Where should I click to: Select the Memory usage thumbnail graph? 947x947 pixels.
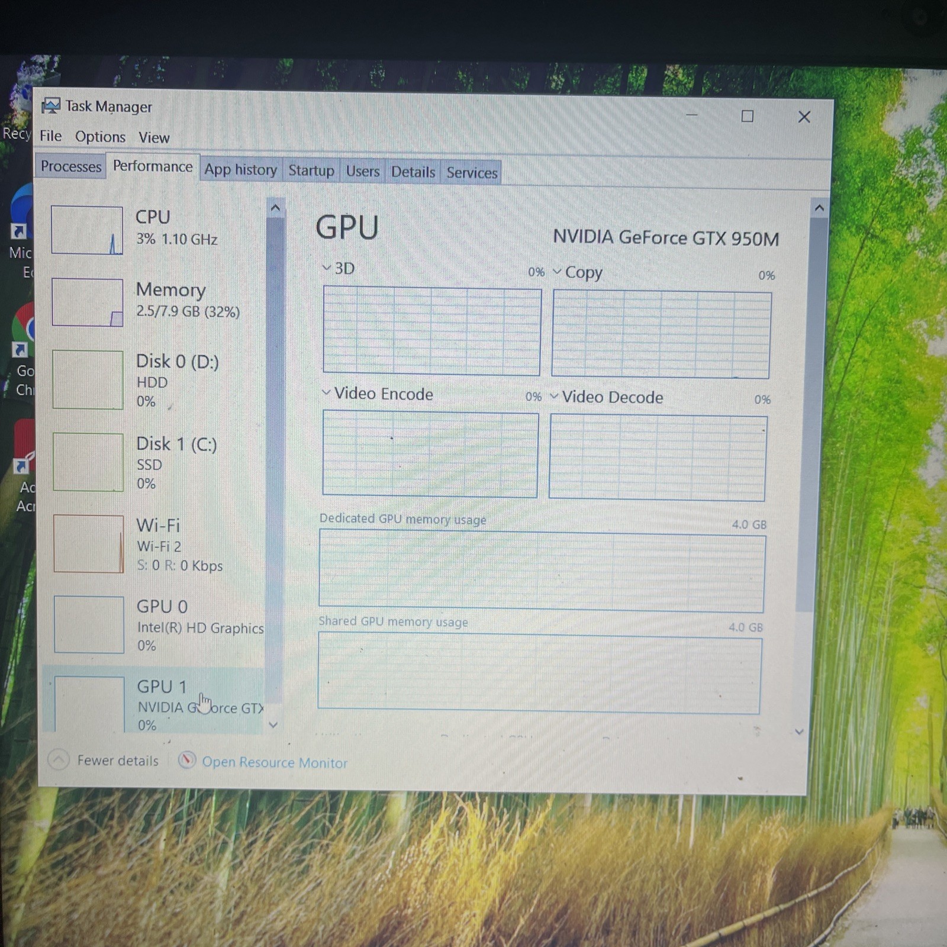(x=88, y=302)
